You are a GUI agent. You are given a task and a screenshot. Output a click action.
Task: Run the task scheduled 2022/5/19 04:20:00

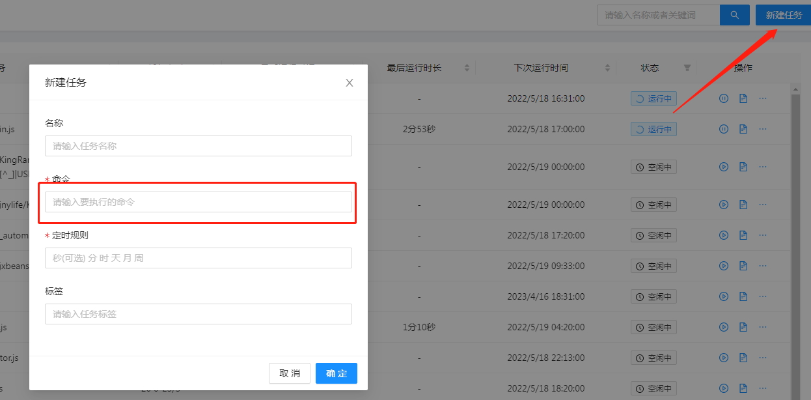coord(723,327)
